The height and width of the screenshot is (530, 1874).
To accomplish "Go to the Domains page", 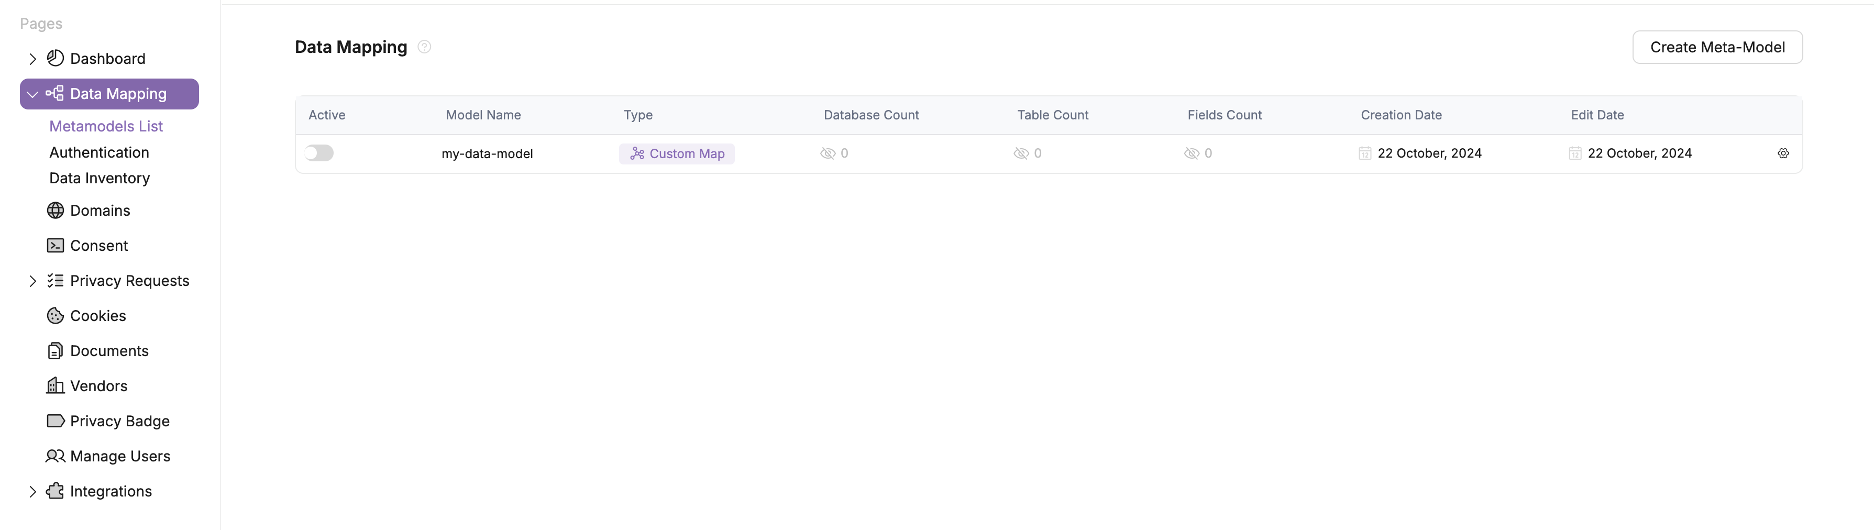I will 101,211.
